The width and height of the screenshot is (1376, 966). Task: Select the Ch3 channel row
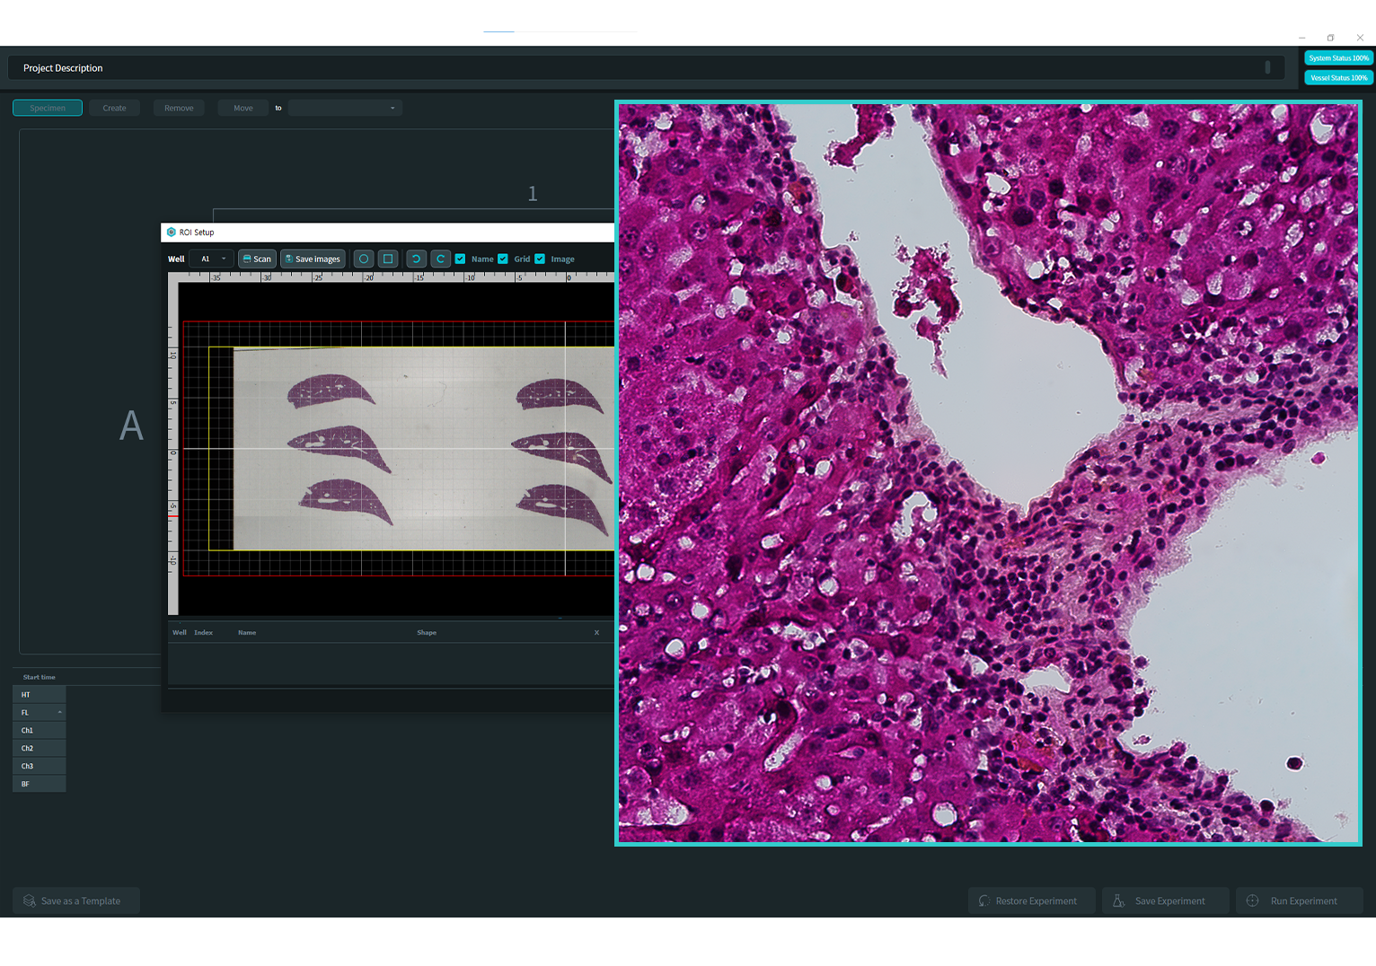tap(40, 766)
